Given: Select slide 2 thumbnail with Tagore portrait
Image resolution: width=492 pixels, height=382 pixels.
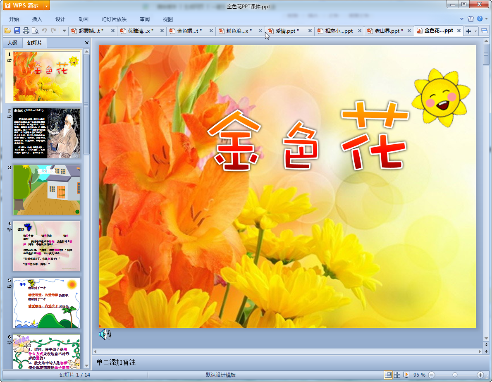Looking at the screenshot, I should click(46, 133).
